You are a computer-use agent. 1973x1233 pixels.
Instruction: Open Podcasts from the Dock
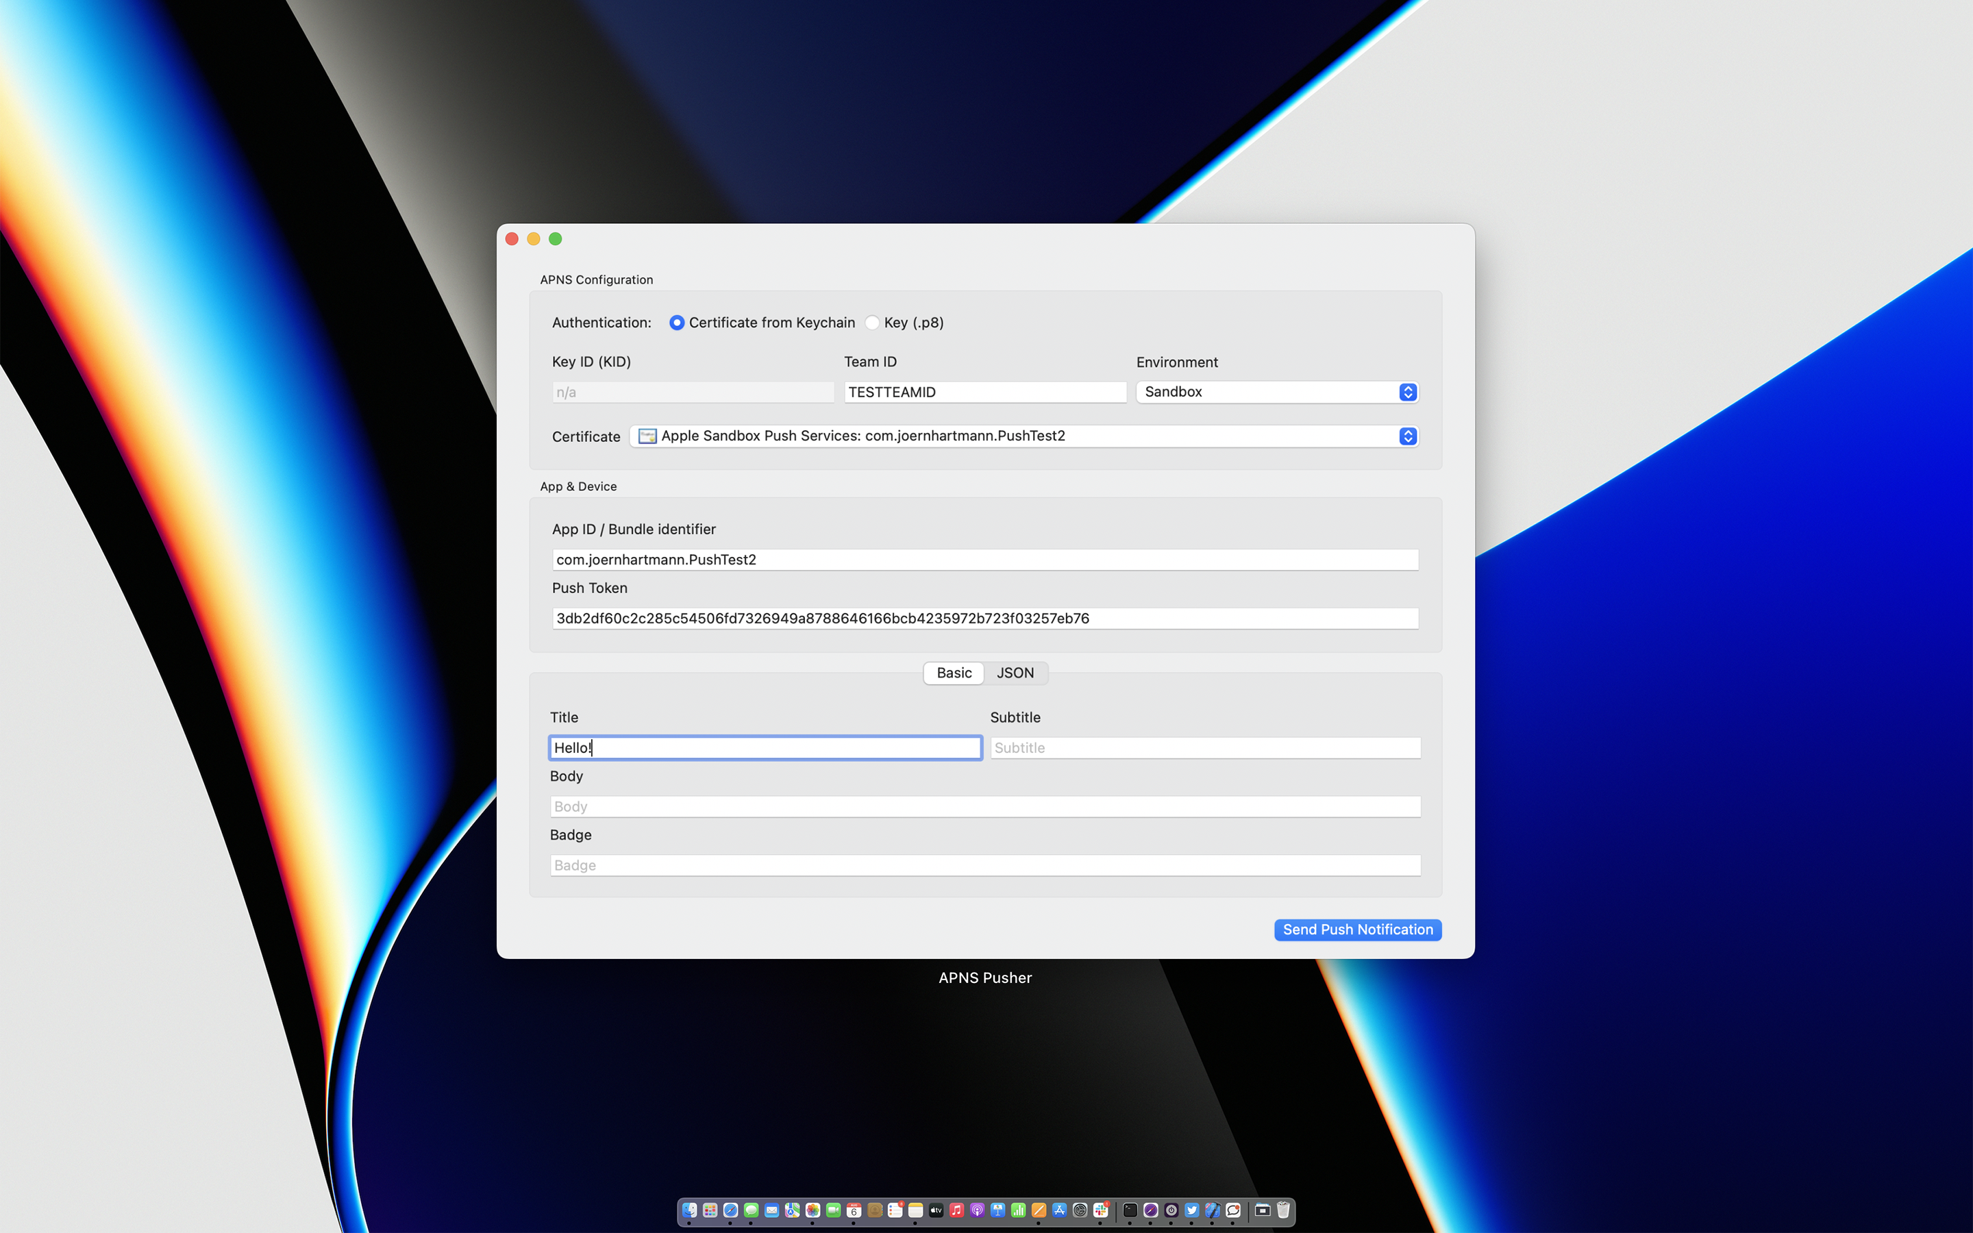click(x=978, y=1210)
